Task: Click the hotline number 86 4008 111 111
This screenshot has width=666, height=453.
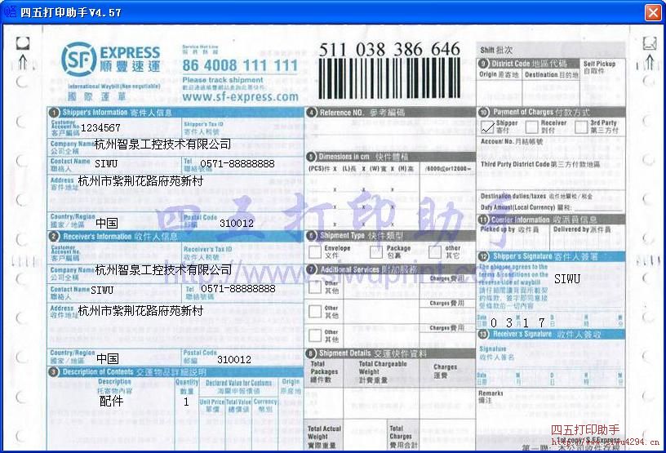Action: click(240, 65)
